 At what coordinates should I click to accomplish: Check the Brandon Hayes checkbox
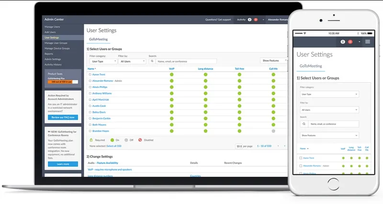90,131
